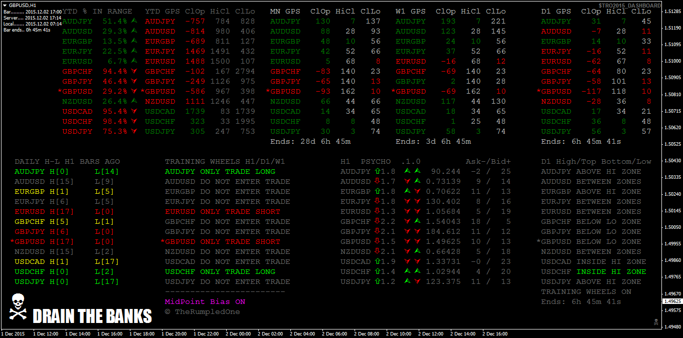
Task: Click the green arrow in the AUDUSD PSYCHO row
Action: [x=417, y=181]
